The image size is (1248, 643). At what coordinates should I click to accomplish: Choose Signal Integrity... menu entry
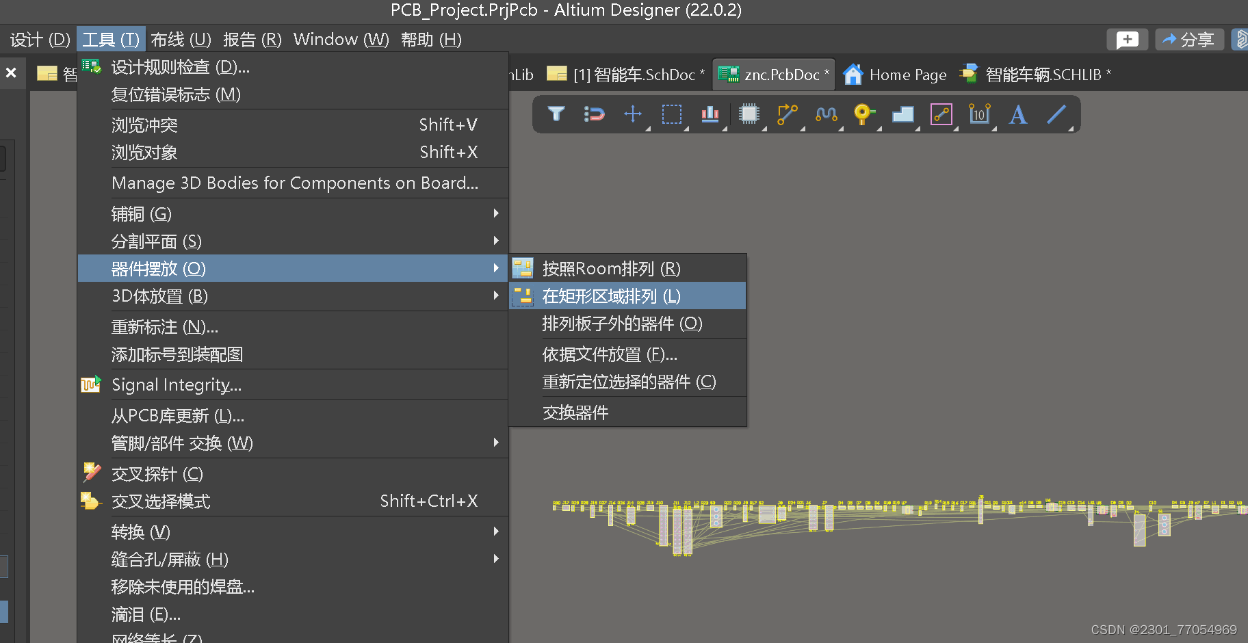(x=293, y=385)
